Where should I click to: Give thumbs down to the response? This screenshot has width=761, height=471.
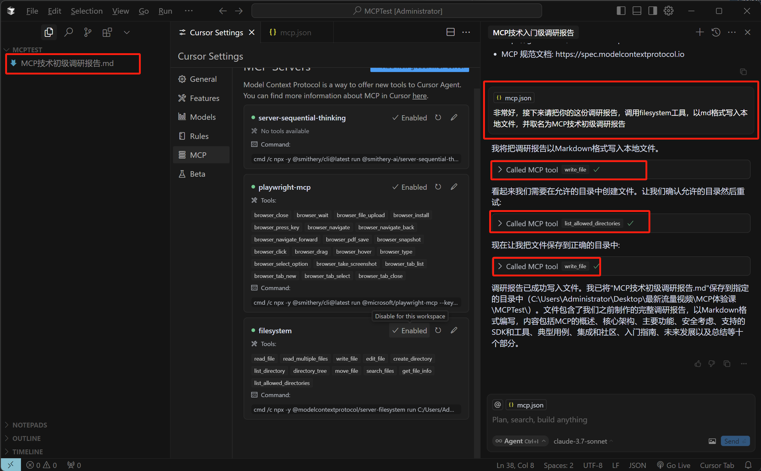[x=712, y=364]
